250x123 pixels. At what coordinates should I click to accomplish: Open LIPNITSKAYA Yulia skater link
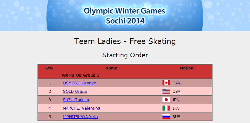pyautogui.click(x=80, y=117)
